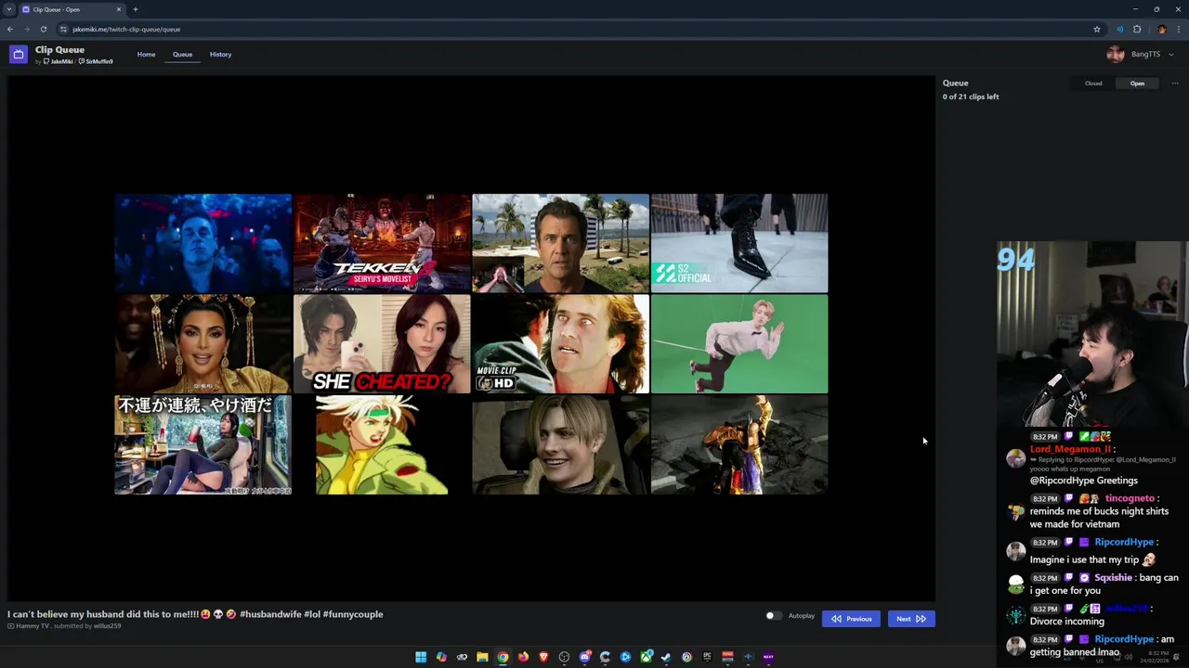Image resolution: width=1189 pixels, height=668 pixels.
Task: Open the browser extensions menu
Action: tap(1137, 29)
